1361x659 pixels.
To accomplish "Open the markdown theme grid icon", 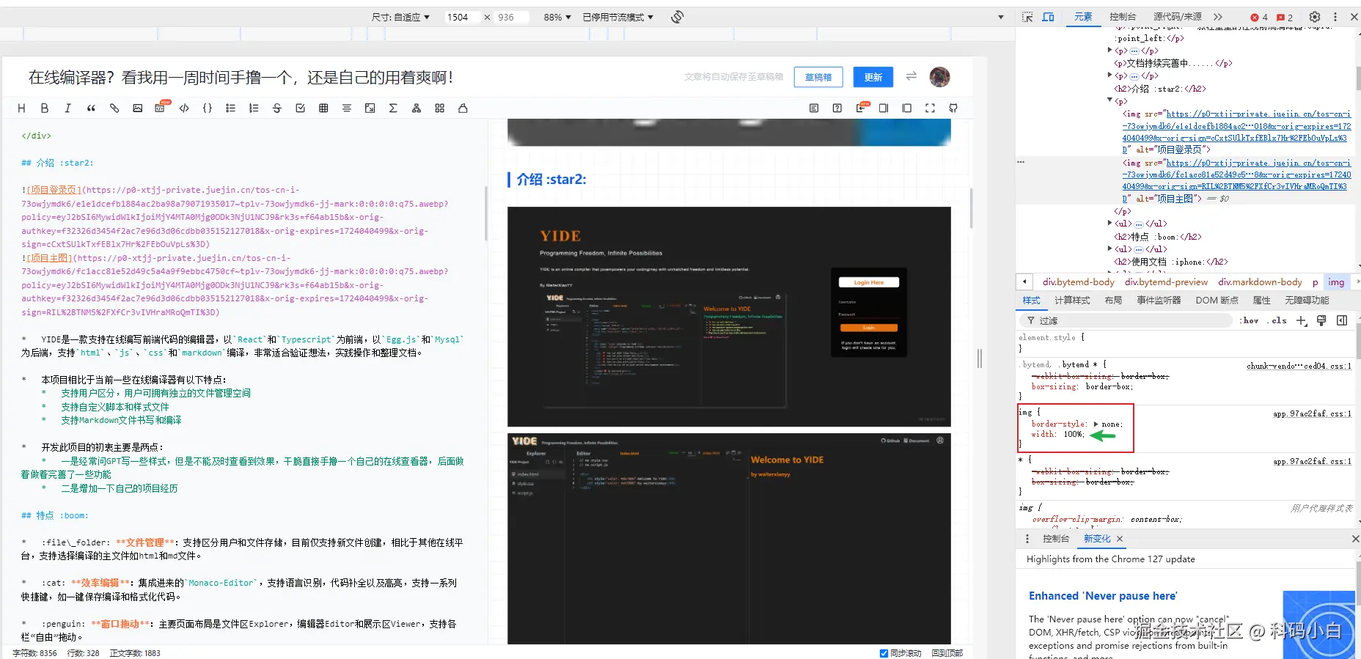I will (440, 108).
